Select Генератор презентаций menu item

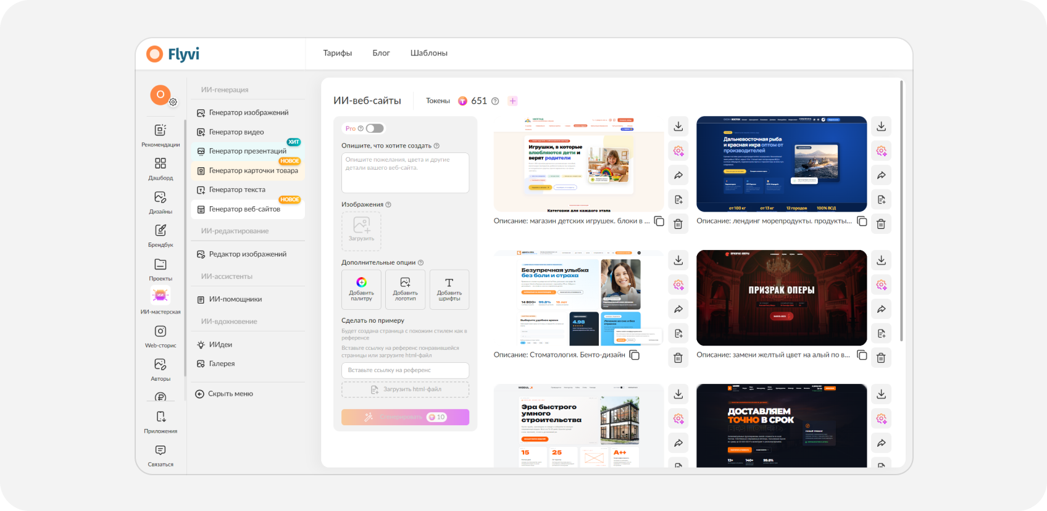click(x=248, y=151)
